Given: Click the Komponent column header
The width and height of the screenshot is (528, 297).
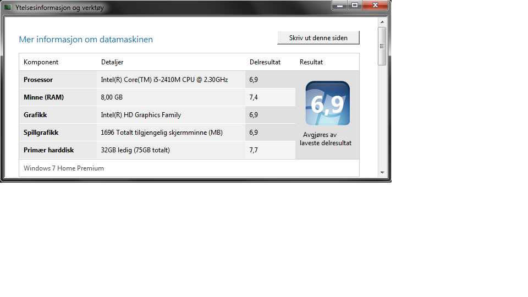Looking at the screenshot, I should 41,62.
